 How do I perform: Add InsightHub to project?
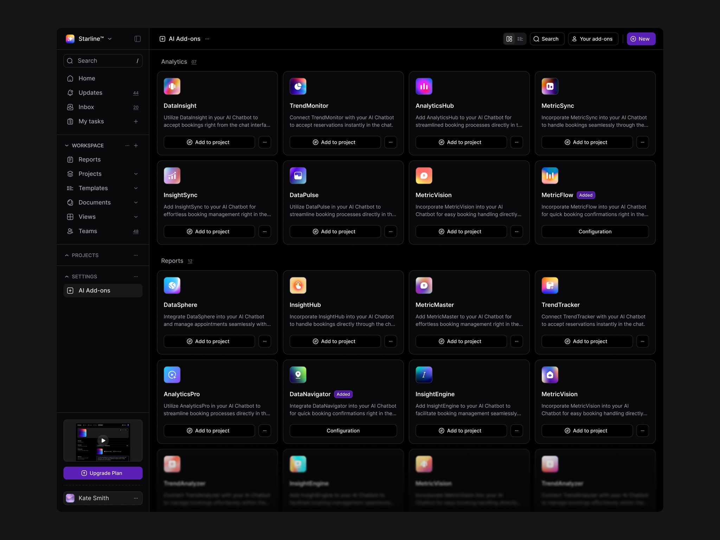[x=335, y=341]
